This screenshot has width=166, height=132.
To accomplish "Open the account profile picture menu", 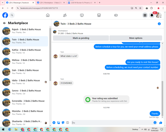I will pyautogui.click(x=159, y=15).
